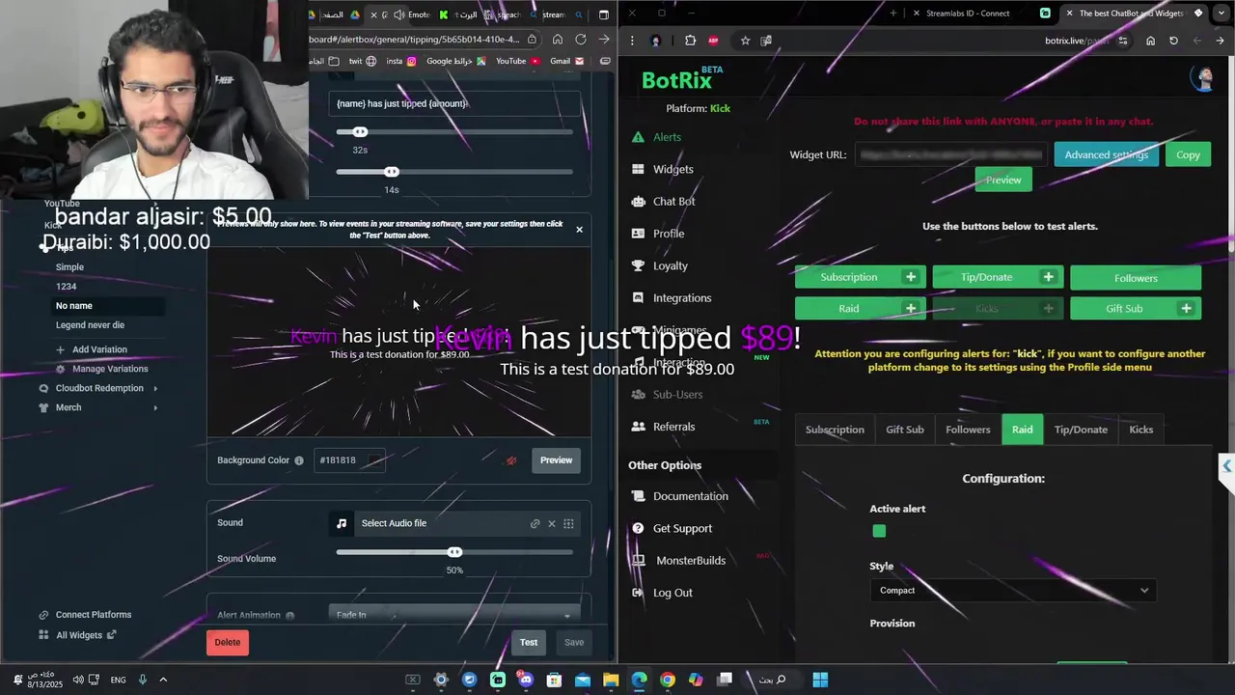Add a Subscription test alert with plus
This screenshot has width=1235, height=695.
910,277
